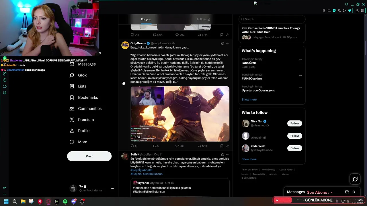Open Communities in the sidebar
The width and height of the screenshot is (367, 206).
point(85,108)
